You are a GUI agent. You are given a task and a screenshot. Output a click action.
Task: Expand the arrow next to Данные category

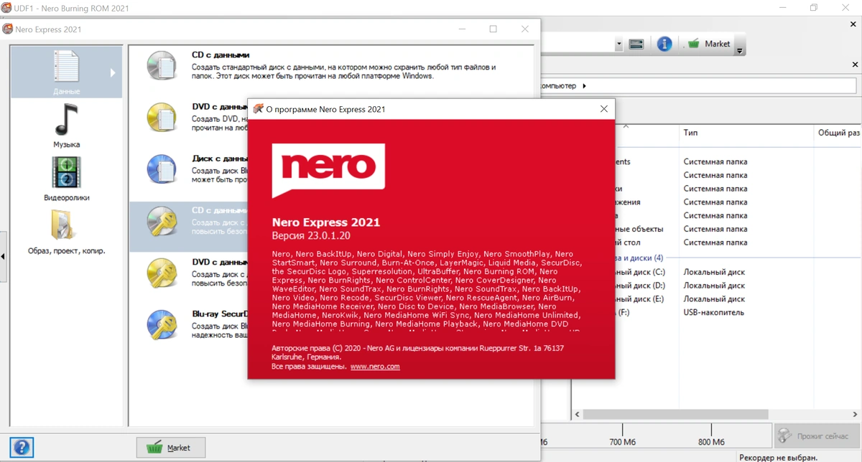113,72
